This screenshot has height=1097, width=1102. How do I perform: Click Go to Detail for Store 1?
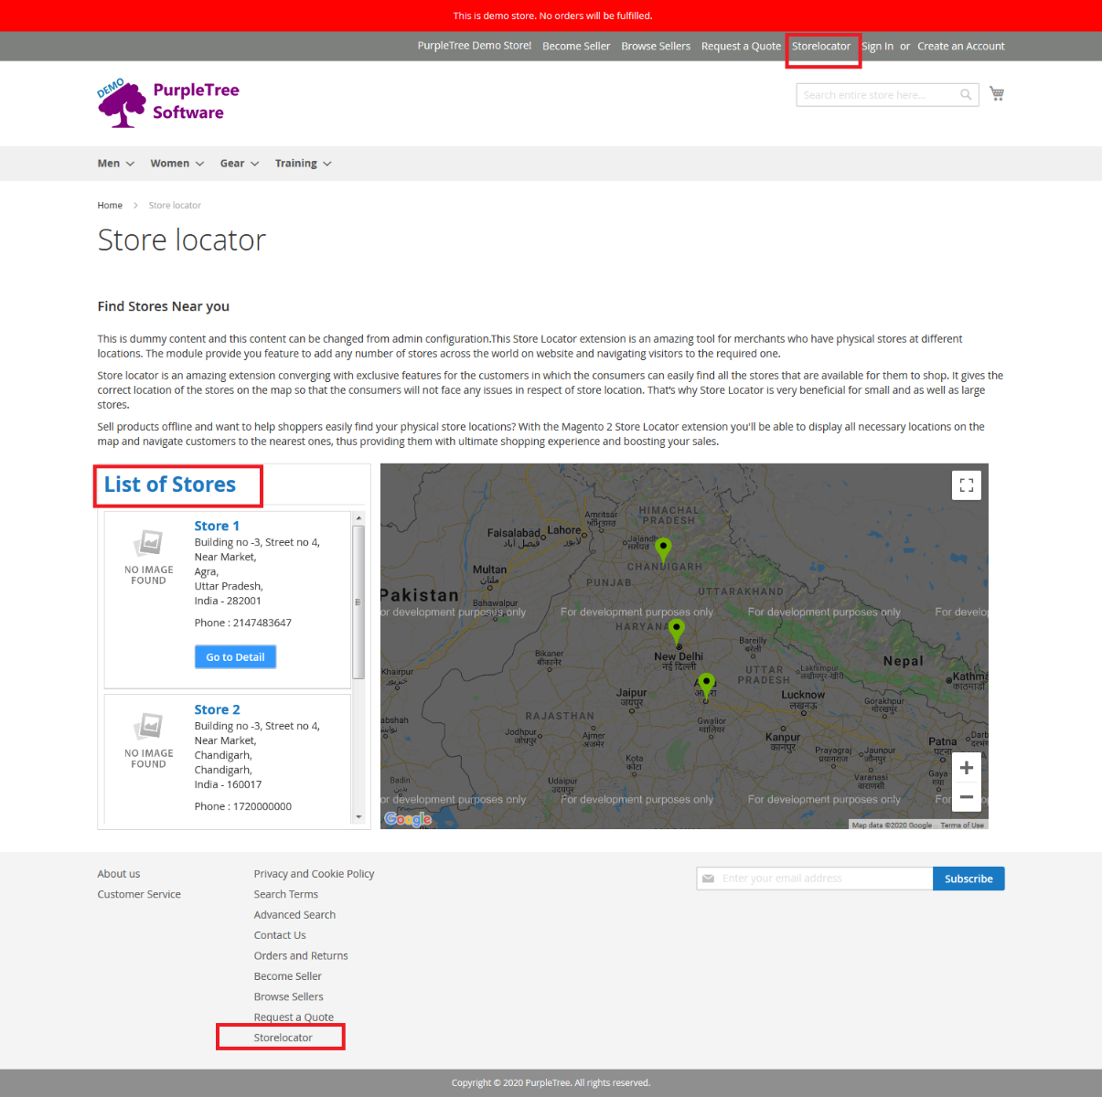(235, 656)
